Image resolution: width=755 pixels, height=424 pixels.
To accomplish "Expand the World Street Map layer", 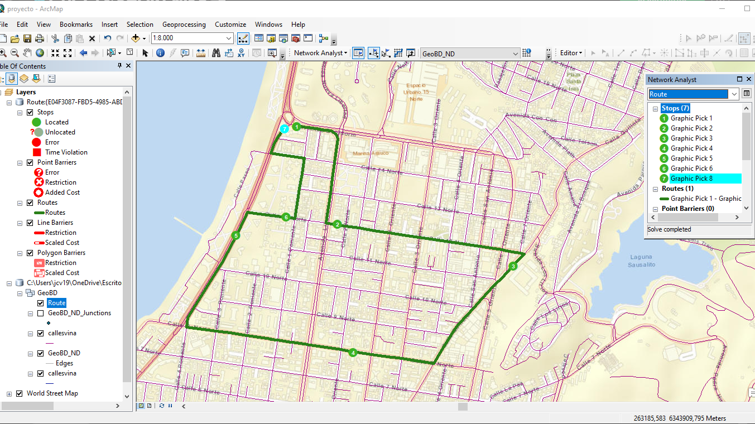I will 9,393.
